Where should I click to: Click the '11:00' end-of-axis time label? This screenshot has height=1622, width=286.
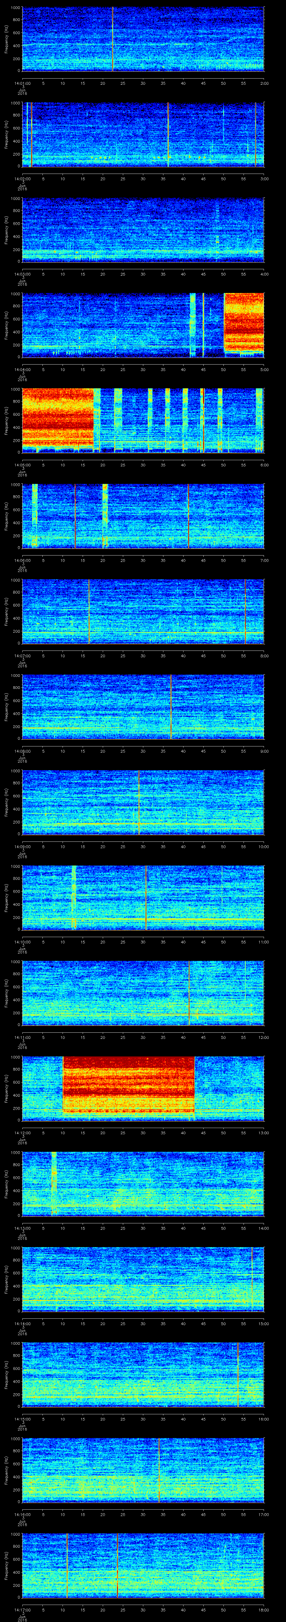[x=264, y=941]
